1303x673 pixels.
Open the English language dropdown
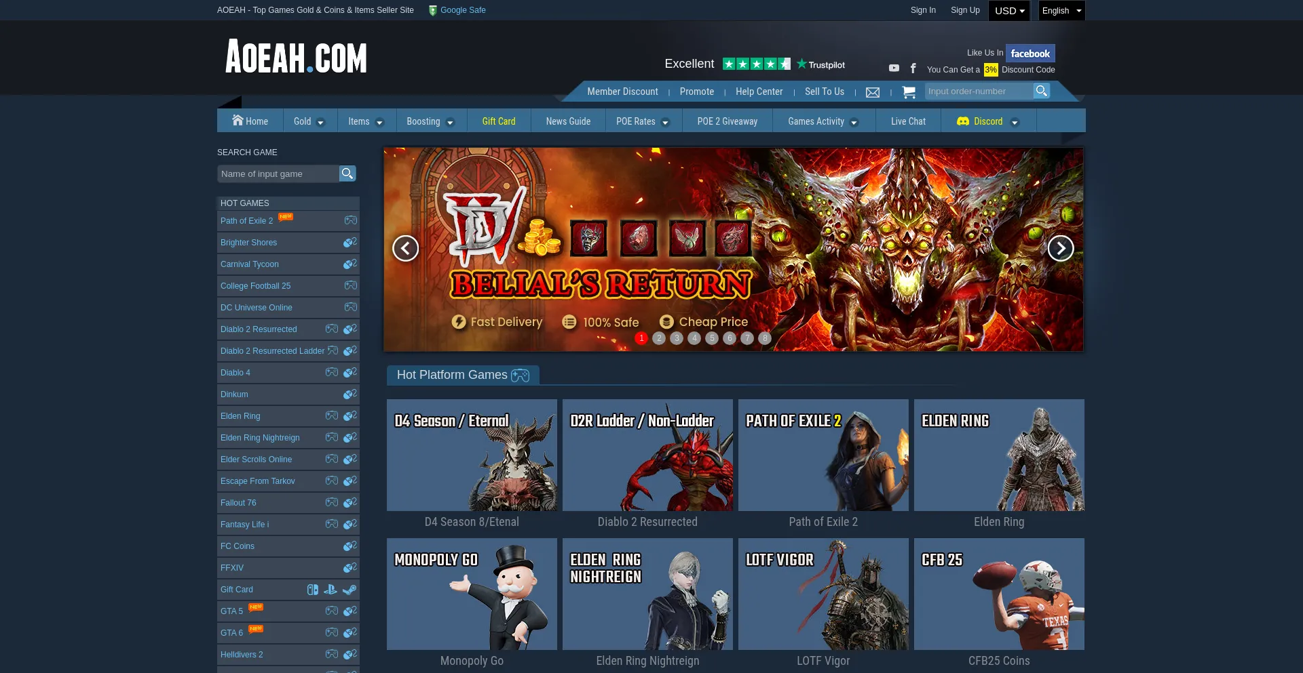coord(1061,11)
